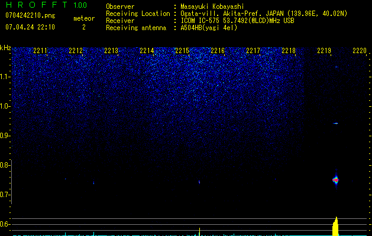Screen dimensions: 372x236
Task: Click the meteor count value 2
Action: tap(84, 27)
